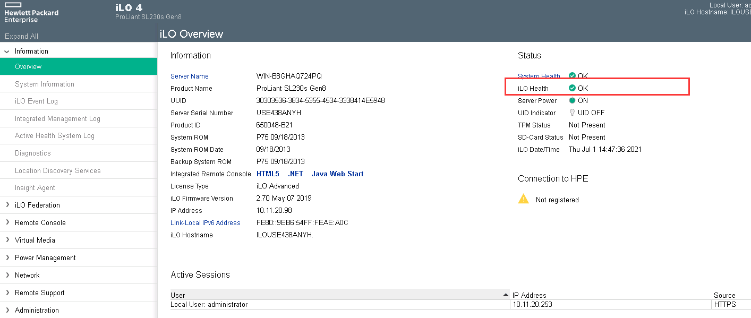Select Integrated Management Log in sidebar
This screenshot has height=318, width=751.
pyautogui.click(x=57, y=118)
